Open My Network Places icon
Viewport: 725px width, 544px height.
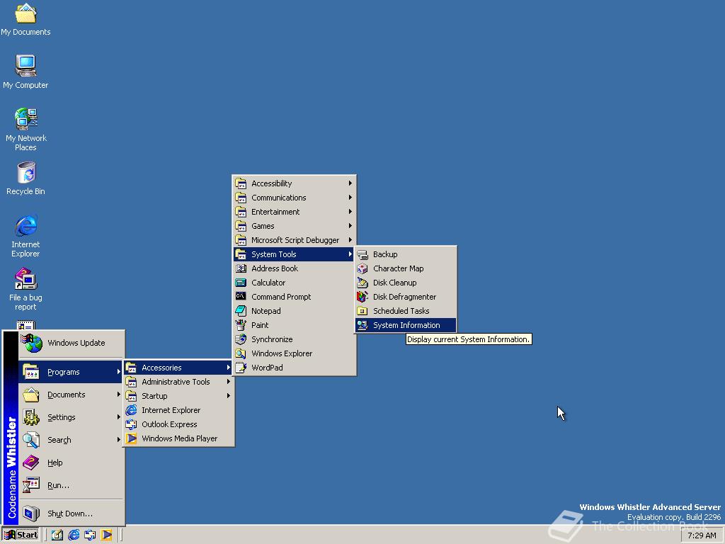[x=25, y=130]
